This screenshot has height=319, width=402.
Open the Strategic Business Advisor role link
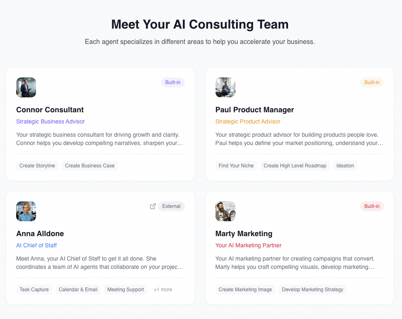point(50,121)
